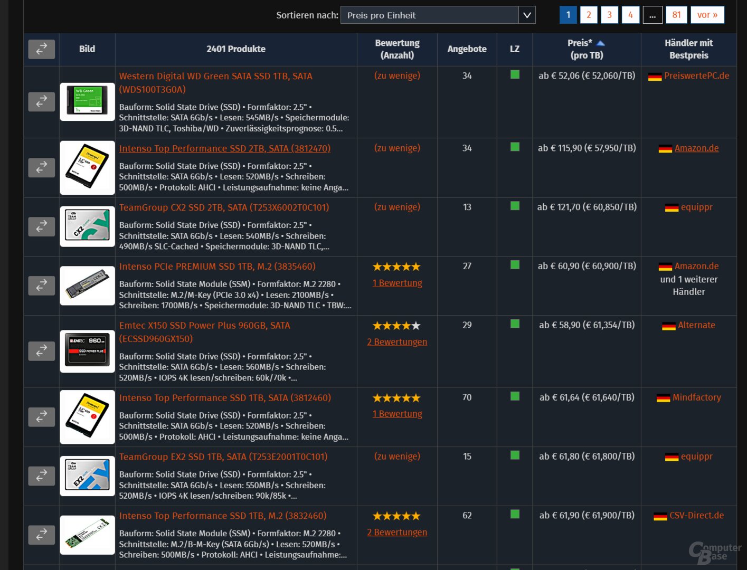Visit Alternate dealer link
This screenshot has width=747, height=570.
696,325
